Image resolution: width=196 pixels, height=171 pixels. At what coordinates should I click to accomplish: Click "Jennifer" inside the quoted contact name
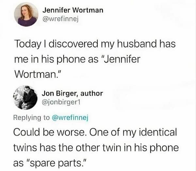click(121, 59)
